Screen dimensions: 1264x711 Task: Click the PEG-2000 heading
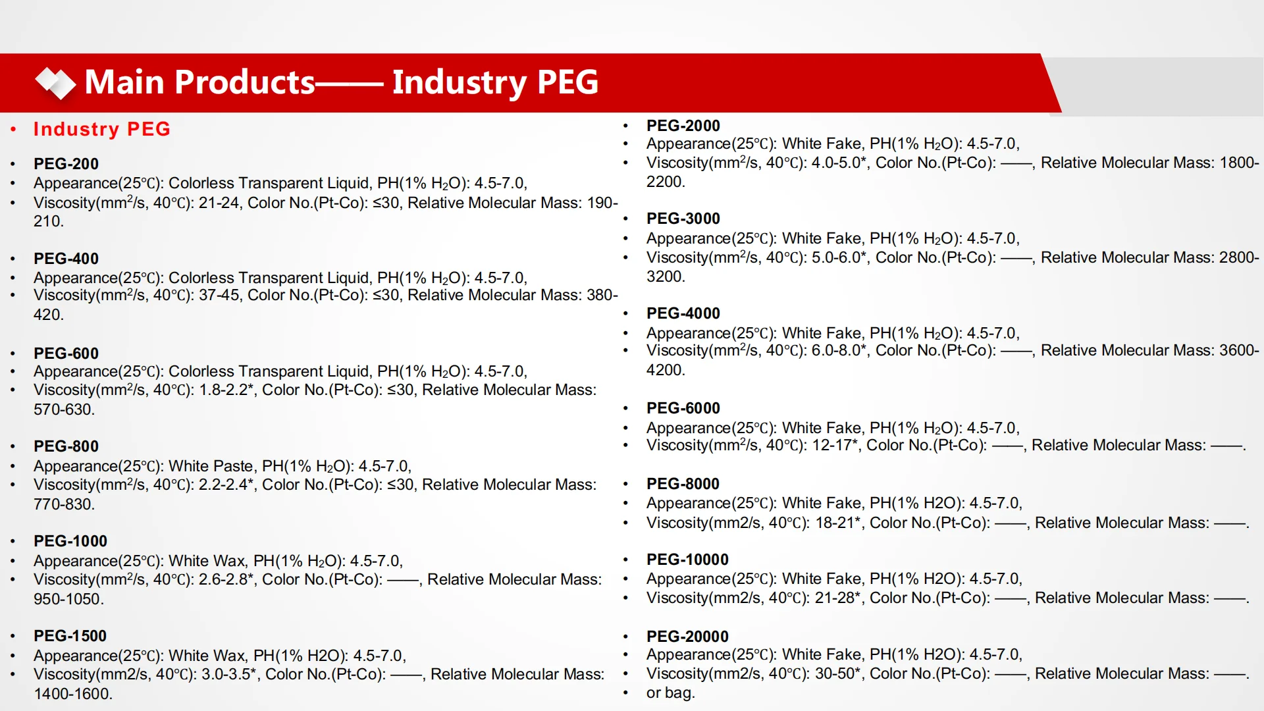(x=683, y=125)
